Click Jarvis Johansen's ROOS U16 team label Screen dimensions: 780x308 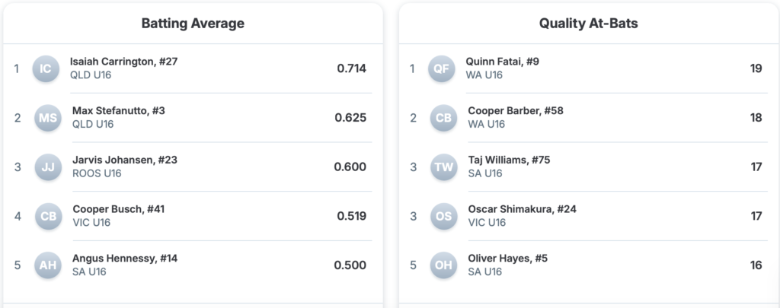pyautogui.click(x=97, y=173)
